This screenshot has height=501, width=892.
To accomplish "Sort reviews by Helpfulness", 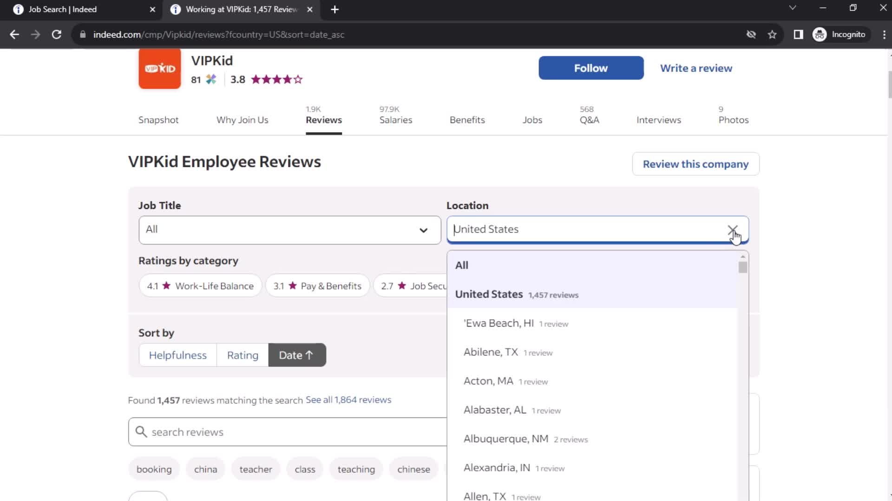I will click(x=177, y=355).
